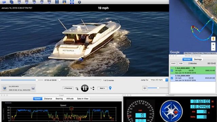Mute audio with speaker button

tap(145, 88)
